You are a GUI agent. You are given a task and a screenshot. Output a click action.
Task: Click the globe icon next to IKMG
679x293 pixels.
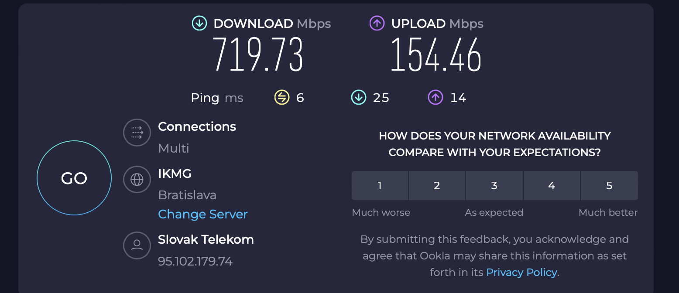click(137, 179)
